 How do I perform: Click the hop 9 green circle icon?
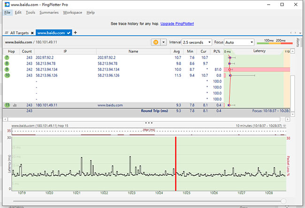7,69
